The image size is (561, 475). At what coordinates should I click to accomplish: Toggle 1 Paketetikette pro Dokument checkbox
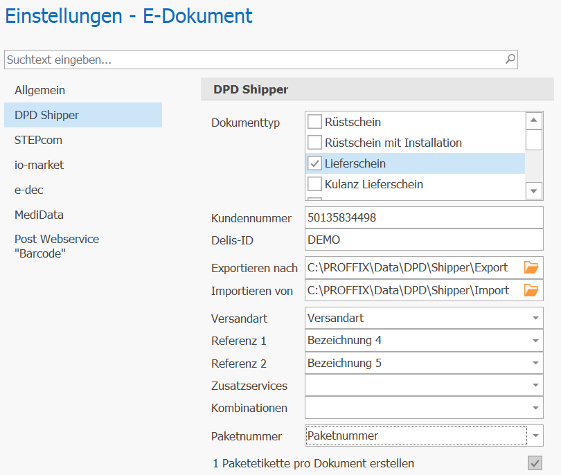click(535, 463)
